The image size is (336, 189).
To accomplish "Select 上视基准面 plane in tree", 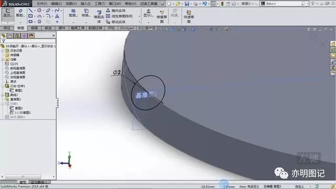I will click(15, 72).
